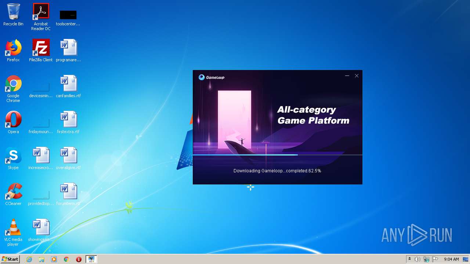
Task: Open the Recycle Bin desktop icon
Action: (x=13, y=15)
